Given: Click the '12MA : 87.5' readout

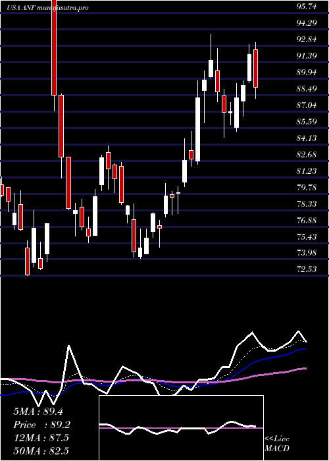Looking at the screenshot, I should point(41,438).
